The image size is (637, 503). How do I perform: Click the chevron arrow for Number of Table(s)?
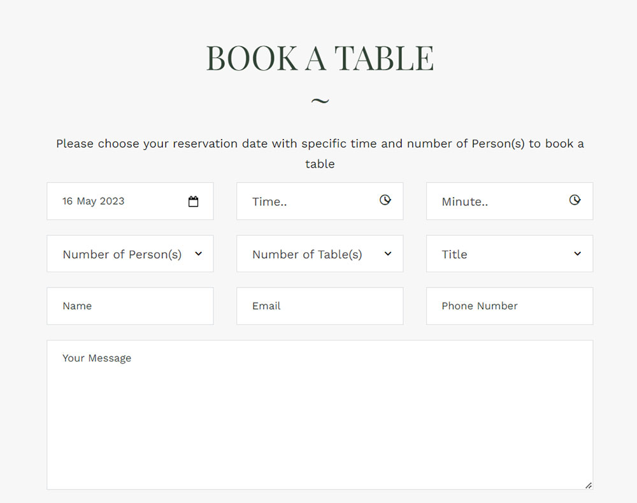388,254
